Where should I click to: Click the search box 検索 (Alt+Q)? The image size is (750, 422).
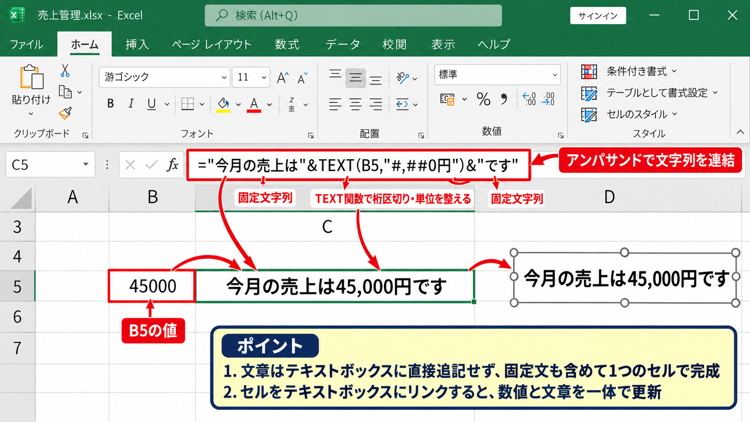tap(353, 16)
